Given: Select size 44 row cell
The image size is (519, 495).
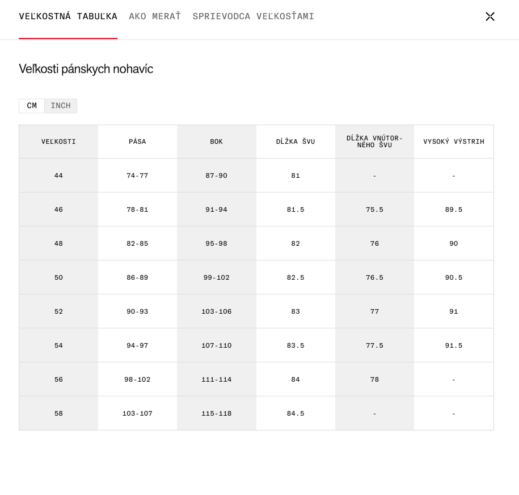Looking at the screenshot, I should [x=58, y=176].
